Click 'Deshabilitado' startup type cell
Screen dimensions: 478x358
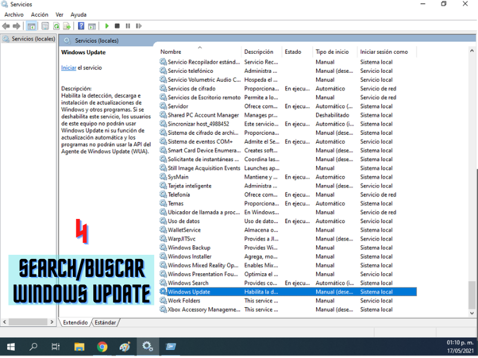[332, 115]
